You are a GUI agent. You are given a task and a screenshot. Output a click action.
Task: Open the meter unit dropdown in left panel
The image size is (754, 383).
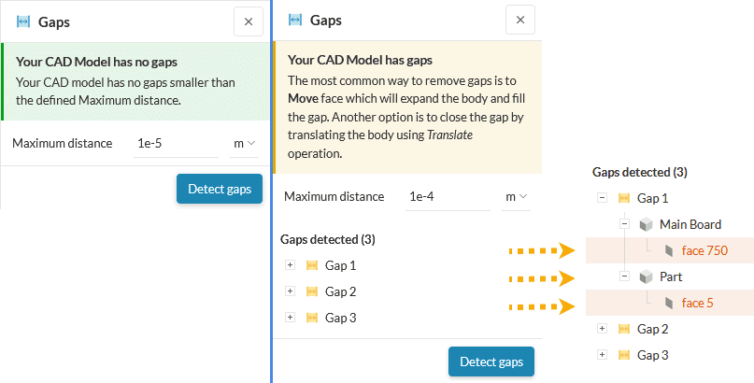tap(244, 143)
